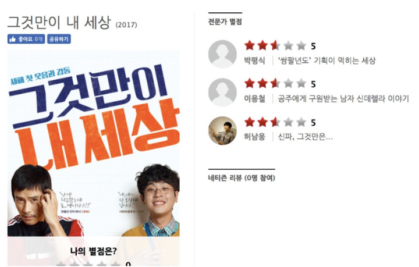Image resolution: width=419 pixels, height=267 pixels.
Task: Click reviewer name 허남웅
Action: 254,137
